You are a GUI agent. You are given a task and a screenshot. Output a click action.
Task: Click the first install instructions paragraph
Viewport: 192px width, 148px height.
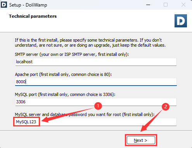[90, 43]
